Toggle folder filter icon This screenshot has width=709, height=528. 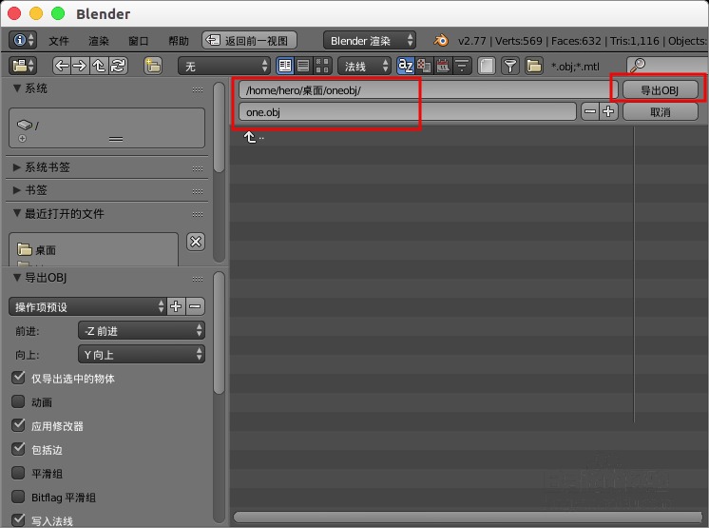pos(534,66)
